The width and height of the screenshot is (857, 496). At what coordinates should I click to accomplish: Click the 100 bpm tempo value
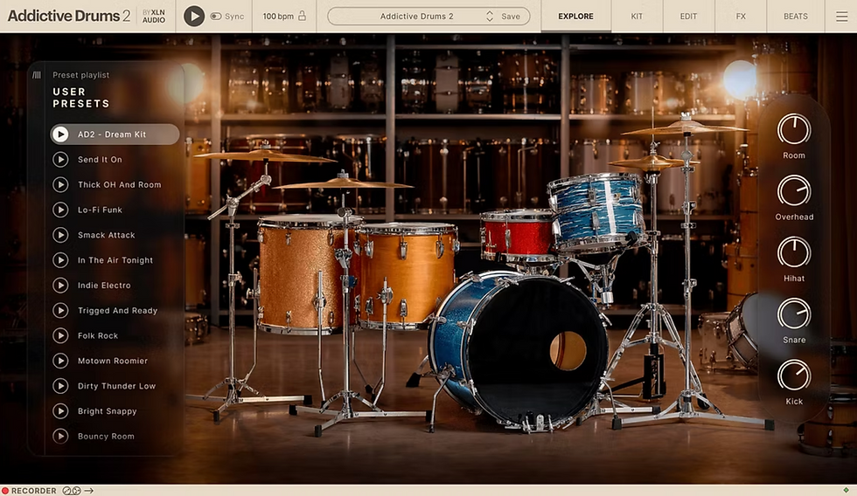click(278, 17)
